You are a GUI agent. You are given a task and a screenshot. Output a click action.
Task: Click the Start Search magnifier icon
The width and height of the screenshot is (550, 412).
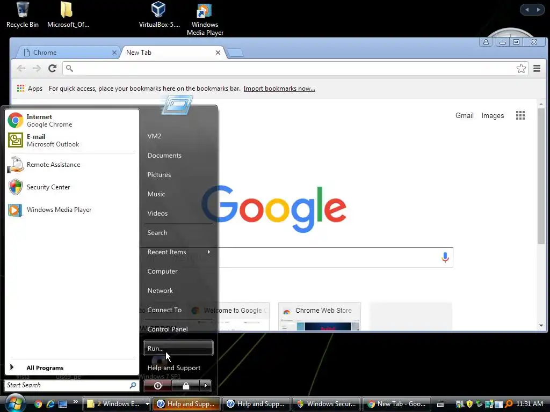[x=133, y=385]
